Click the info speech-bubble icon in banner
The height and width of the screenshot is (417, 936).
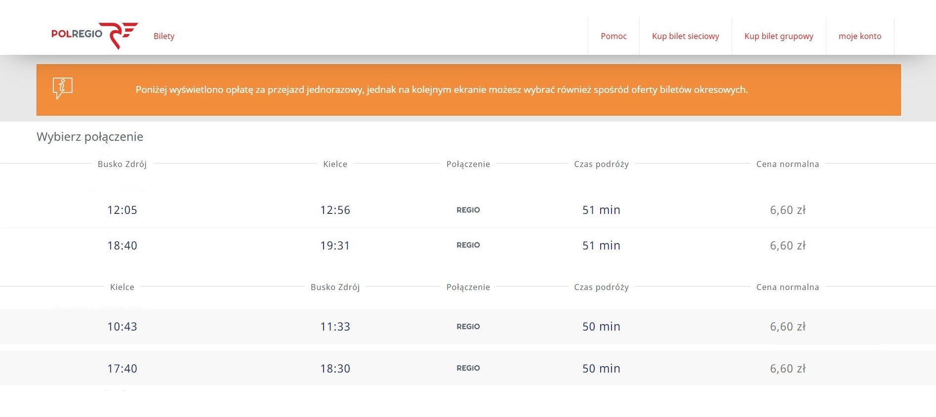(x=62, y=88)
